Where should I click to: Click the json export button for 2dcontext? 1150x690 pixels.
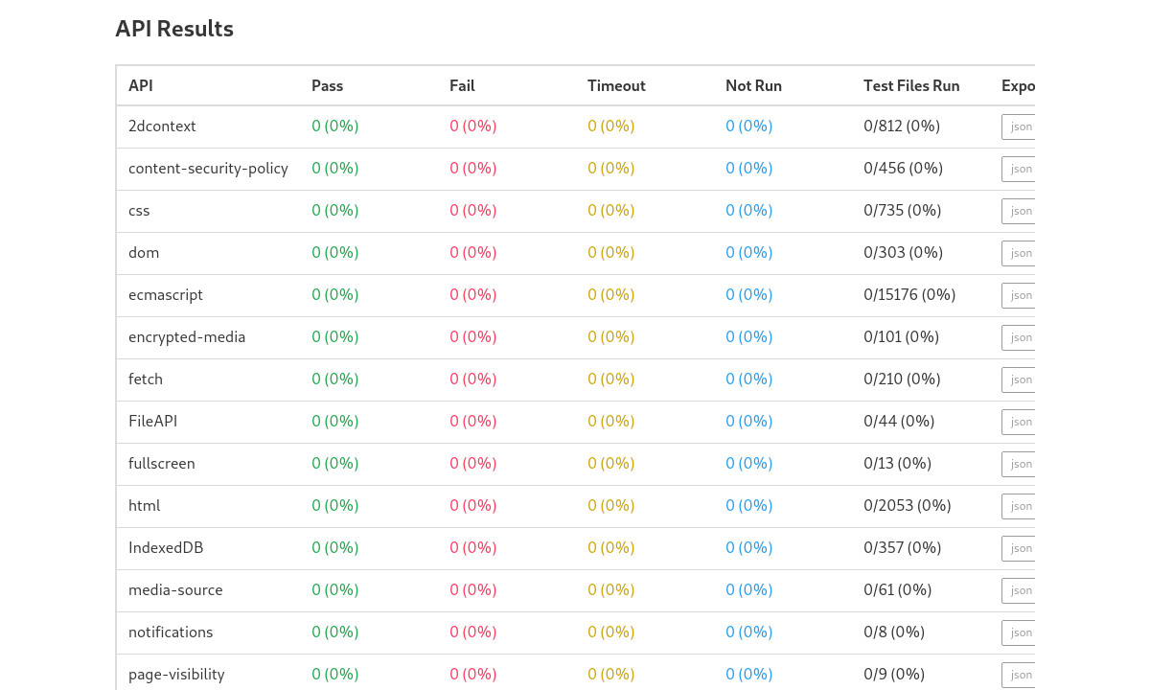(1020, 126)
